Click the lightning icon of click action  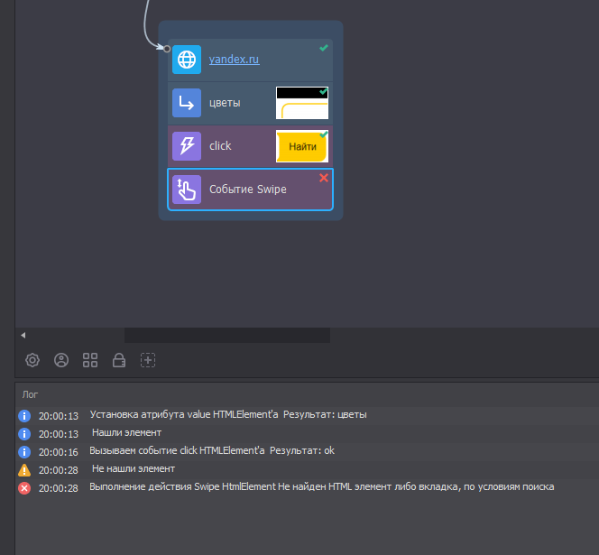click(x=187, y=146)
